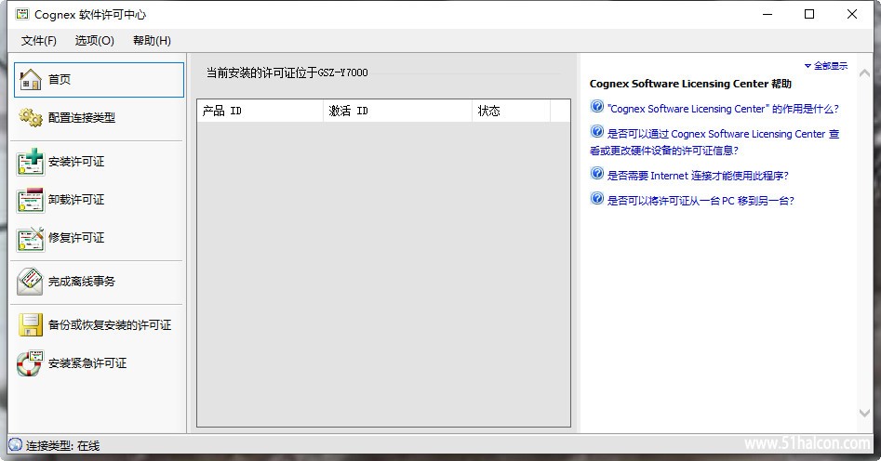881x461 pixels.
Task: Click the 激活 ID column header
Action: 398,112
